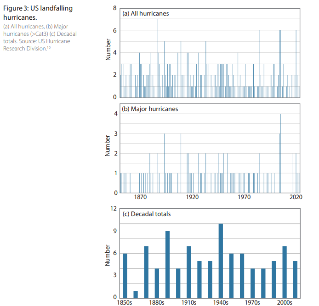Screen dimensions: 319x306
Task: Click the '1970s' decade axis label
Action: (x=252, y=302)
